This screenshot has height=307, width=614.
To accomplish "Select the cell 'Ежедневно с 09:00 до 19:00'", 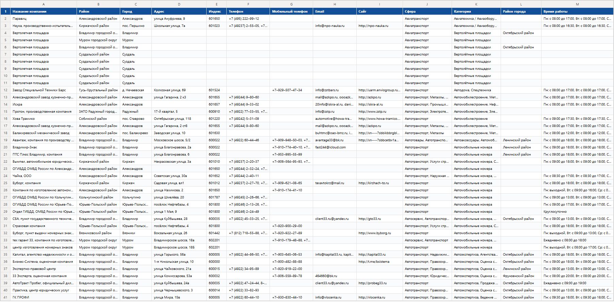I will click(x=577, y=283).
